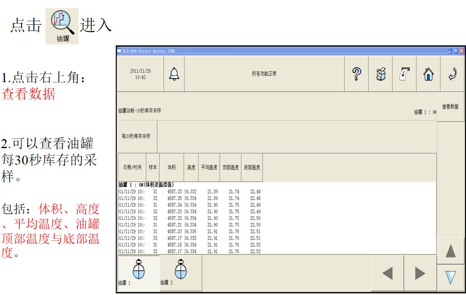Click the cube-shaped icon beside the help icon

coord(380,73)
